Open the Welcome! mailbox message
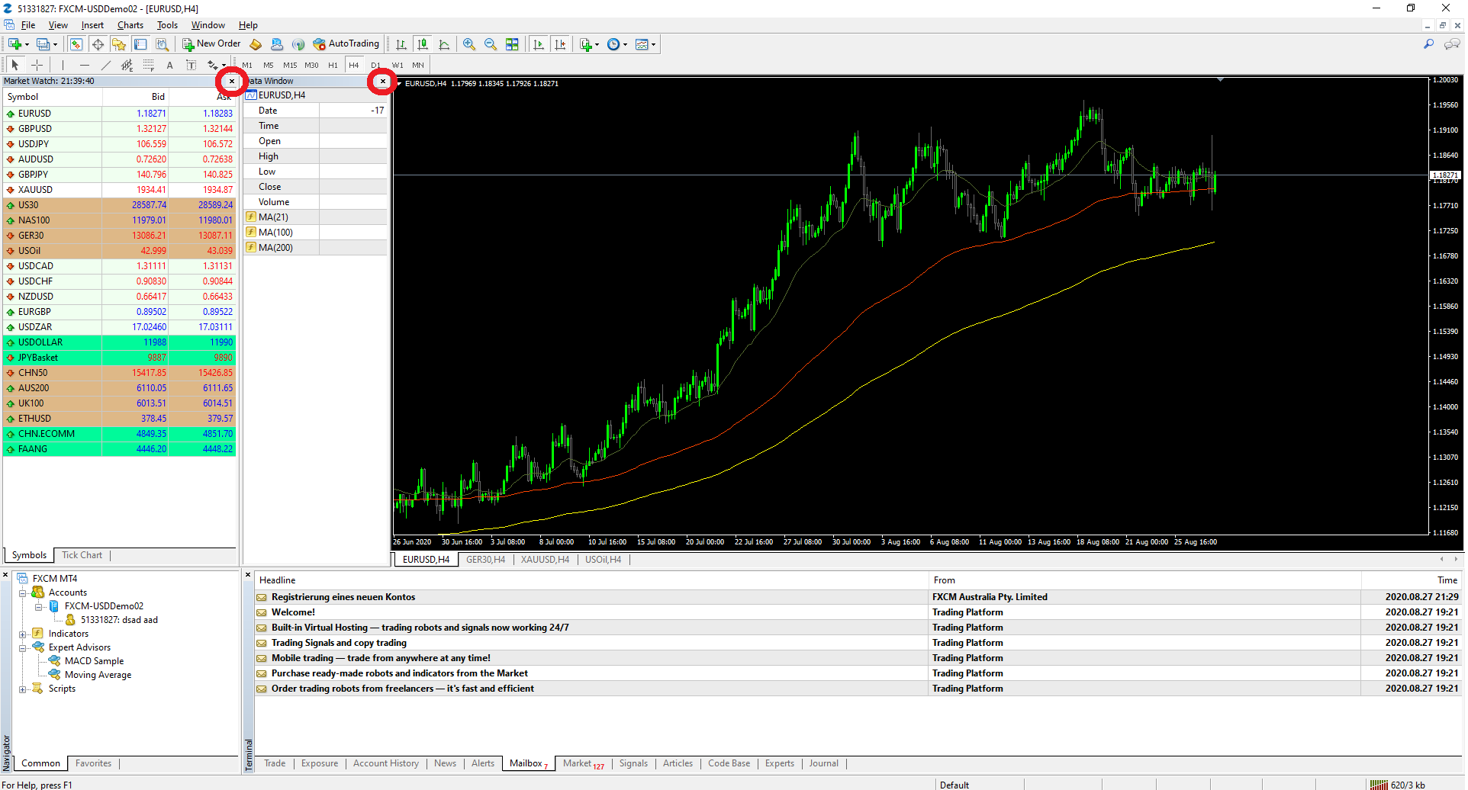This screenshot has width=1468, height=790. point(293,612)
